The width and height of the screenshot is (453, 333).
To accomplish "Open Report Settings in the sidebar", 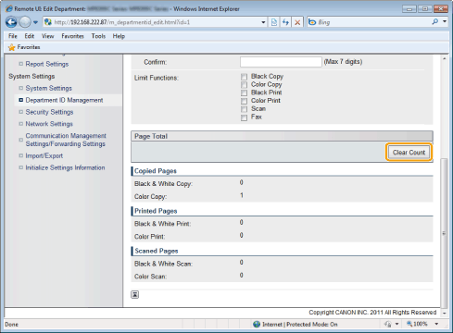I will coord(47,64).
